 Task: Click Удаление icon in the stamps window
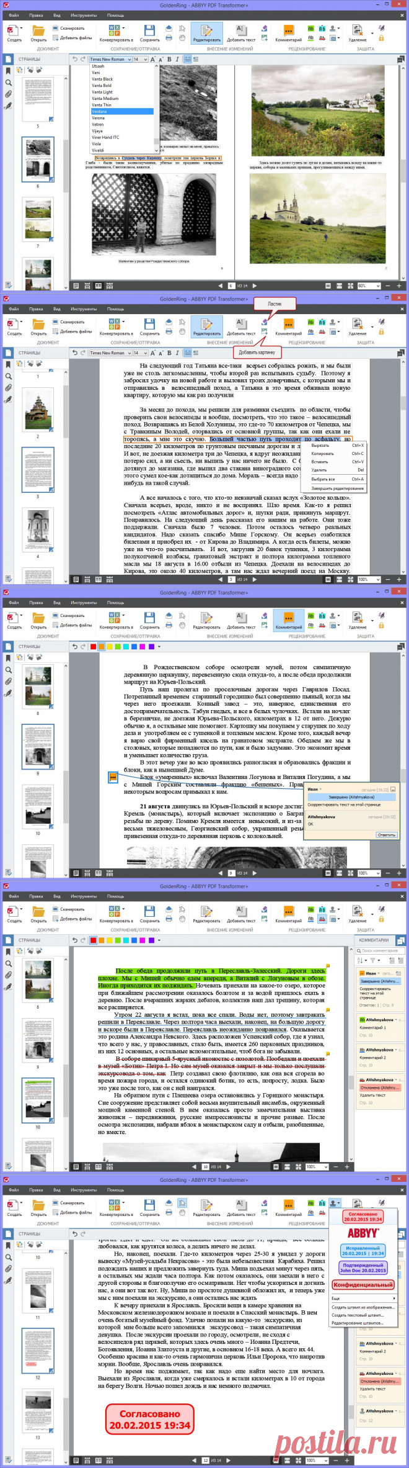[357, 1204]
